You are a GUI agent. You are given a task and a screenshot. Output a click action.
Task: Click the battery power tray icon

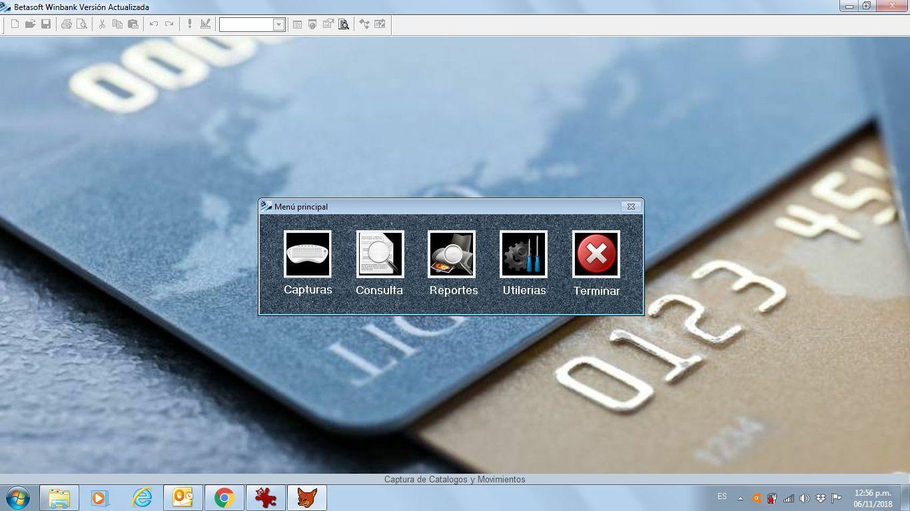(x=772, y=498)
